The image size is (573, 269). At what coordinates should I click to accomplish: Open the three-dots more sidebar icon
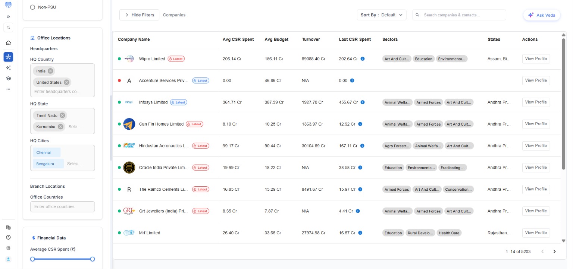coord(8,89)
